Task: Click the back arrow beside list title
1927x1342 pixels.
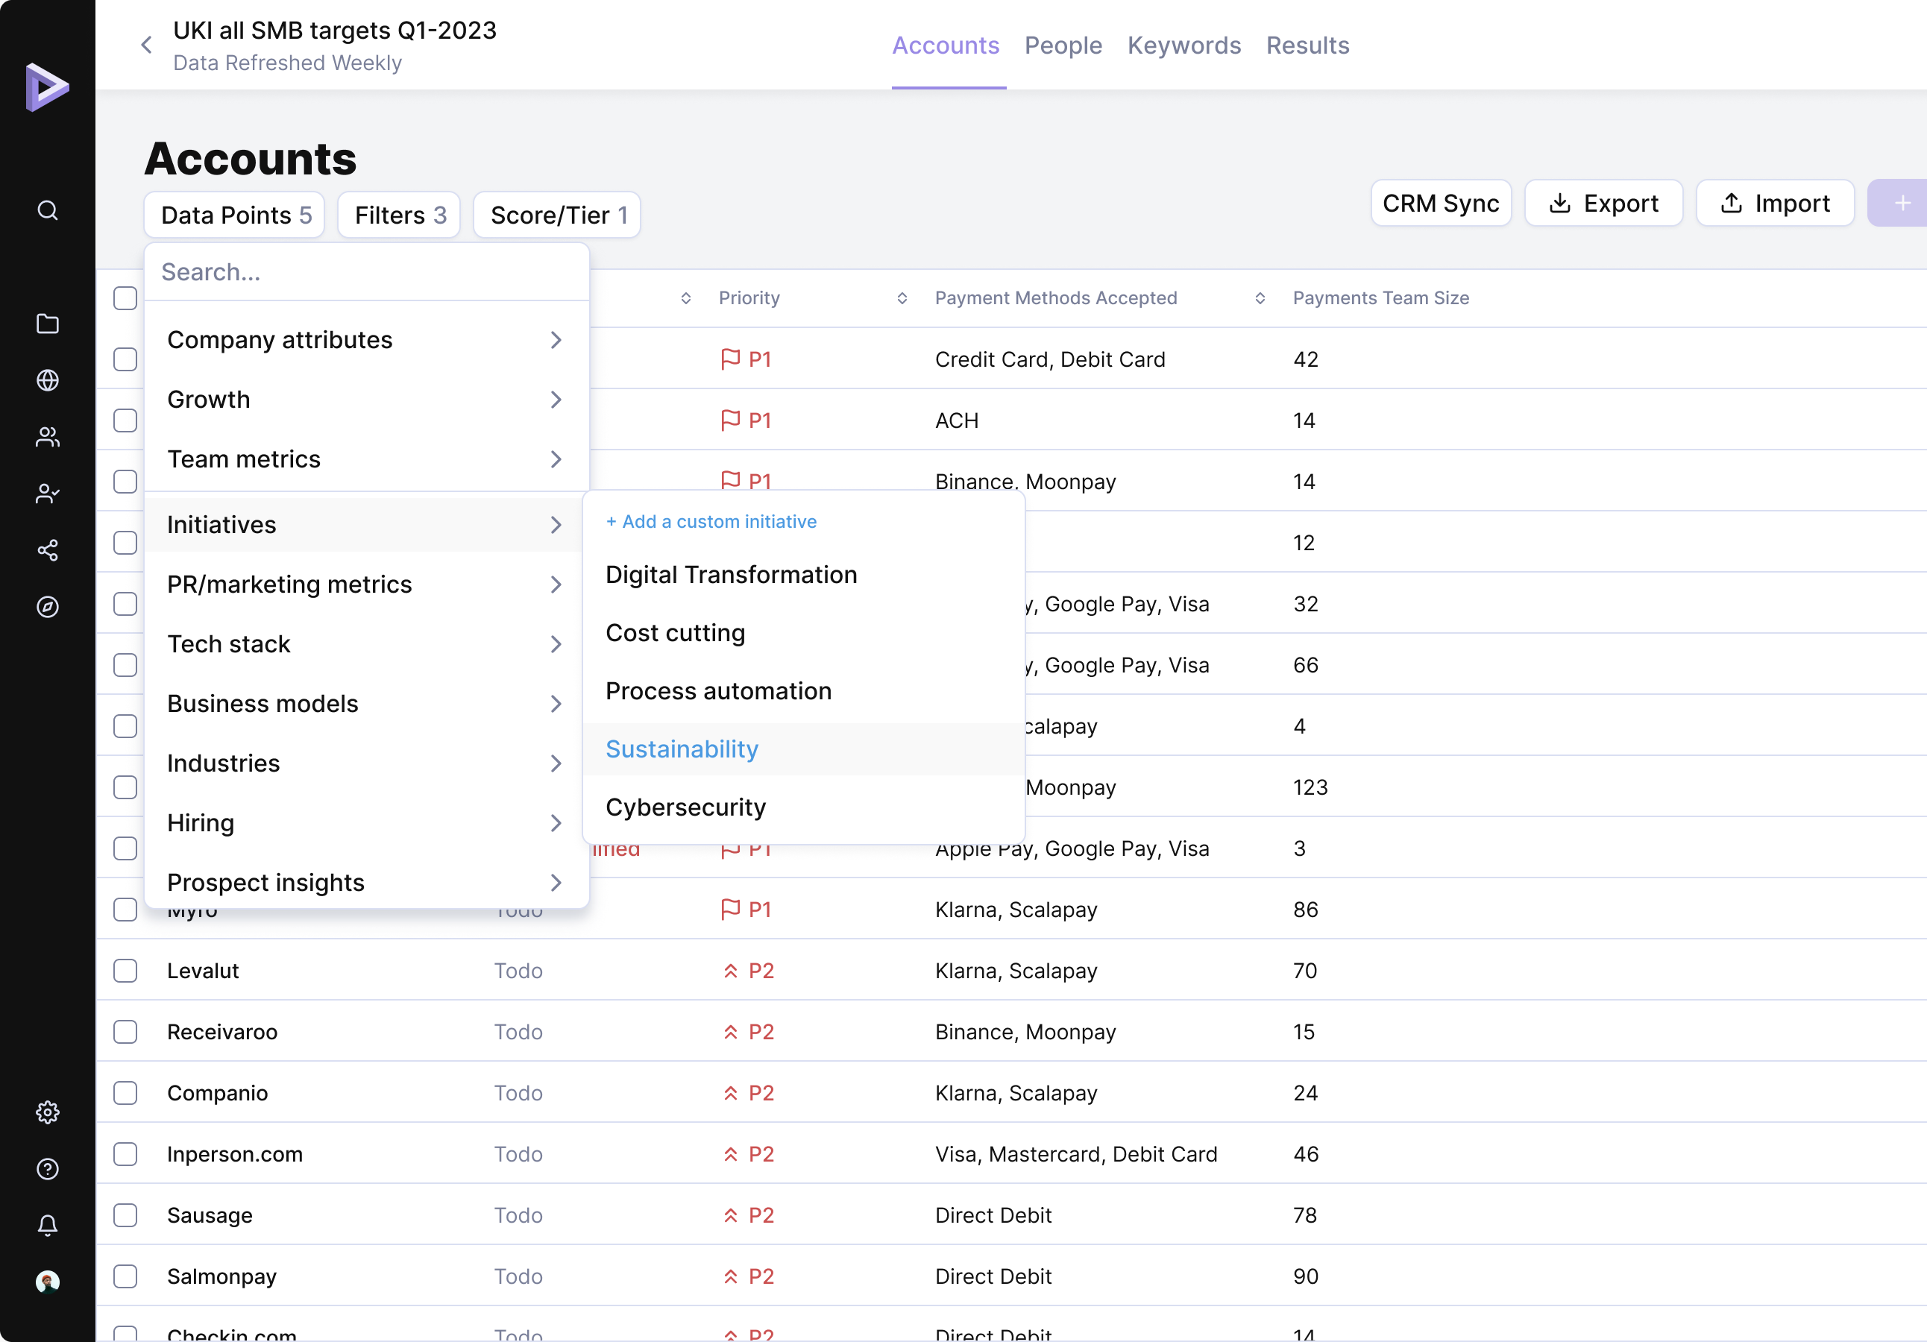Action: 147,45
